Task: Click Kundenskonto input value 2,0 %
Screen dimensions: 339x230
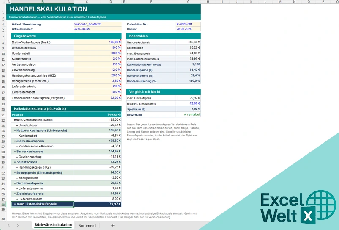Action: [98, 59]
